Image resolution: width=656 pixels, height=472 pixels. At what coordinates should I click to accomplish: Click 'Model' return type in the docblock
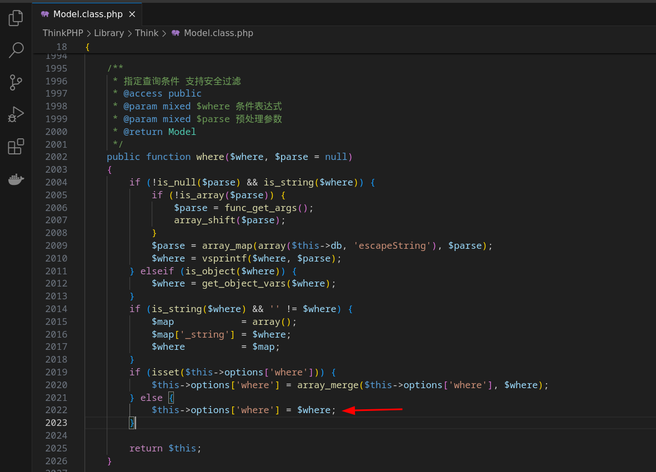point(182,132)
